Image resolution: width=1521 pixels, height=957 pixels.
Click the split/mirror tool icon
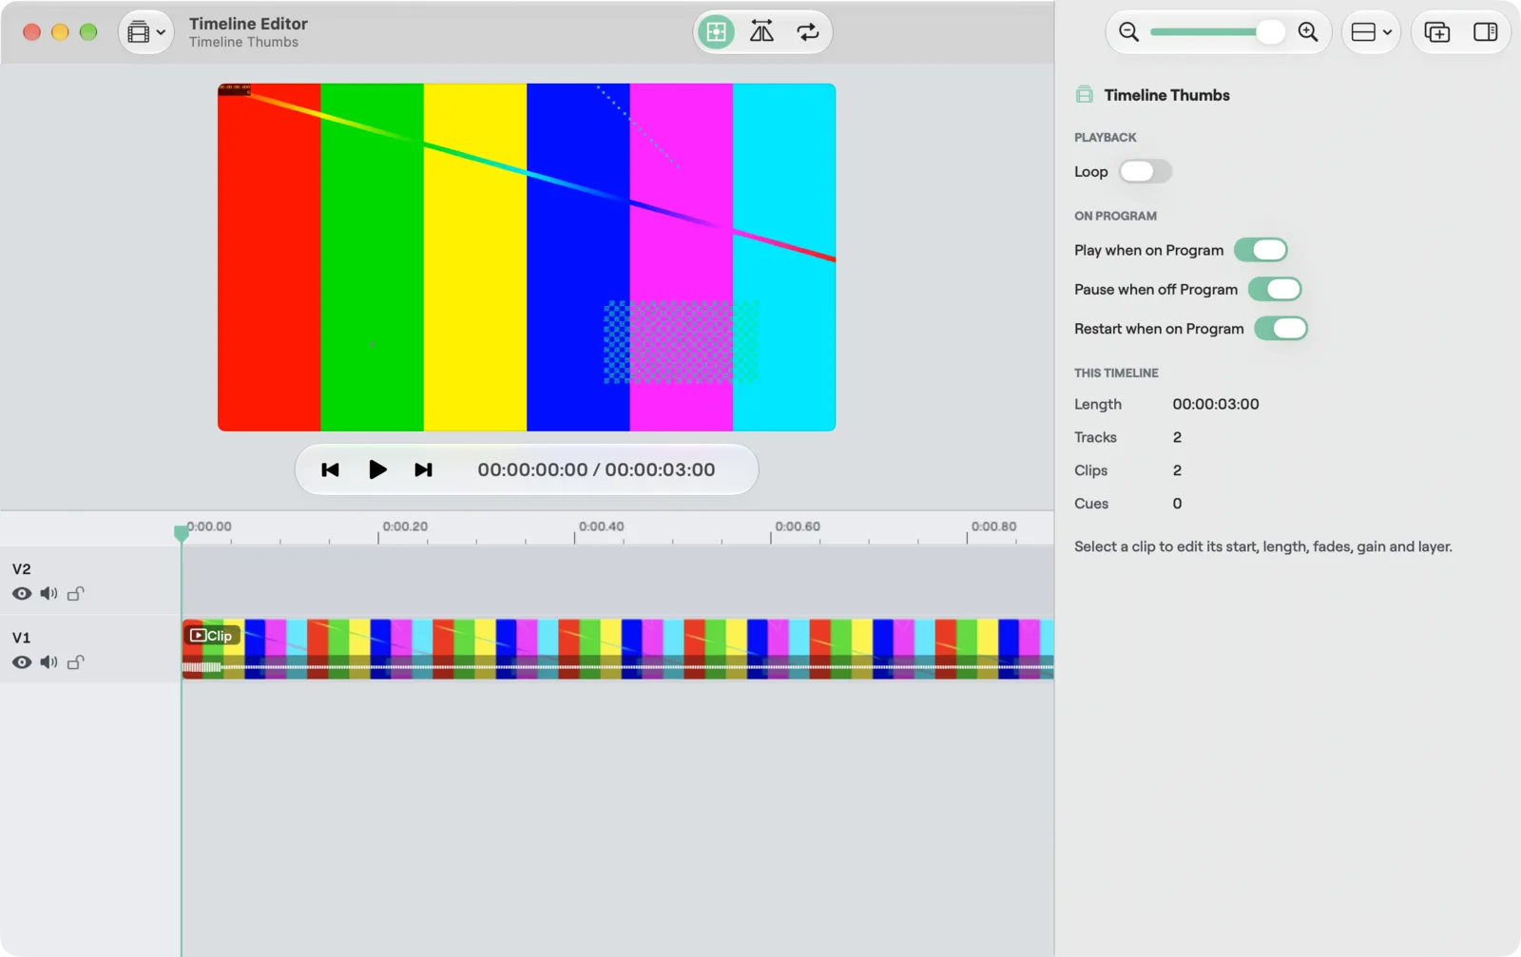(x=761, y=32)
